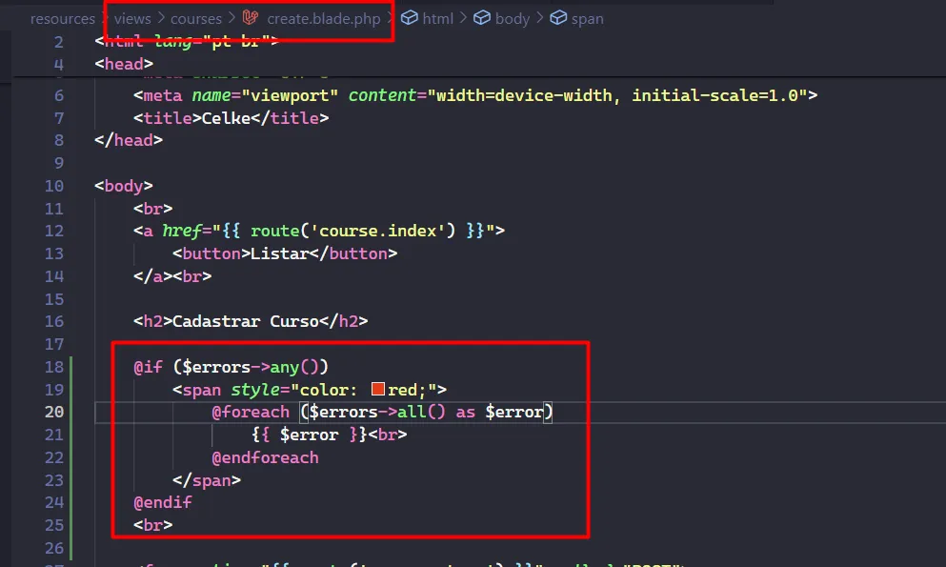The width and height of the screenshot is (946, 567).
Task: Select the html symbol in breadcrumb
Action: click(x=438, y=18)
